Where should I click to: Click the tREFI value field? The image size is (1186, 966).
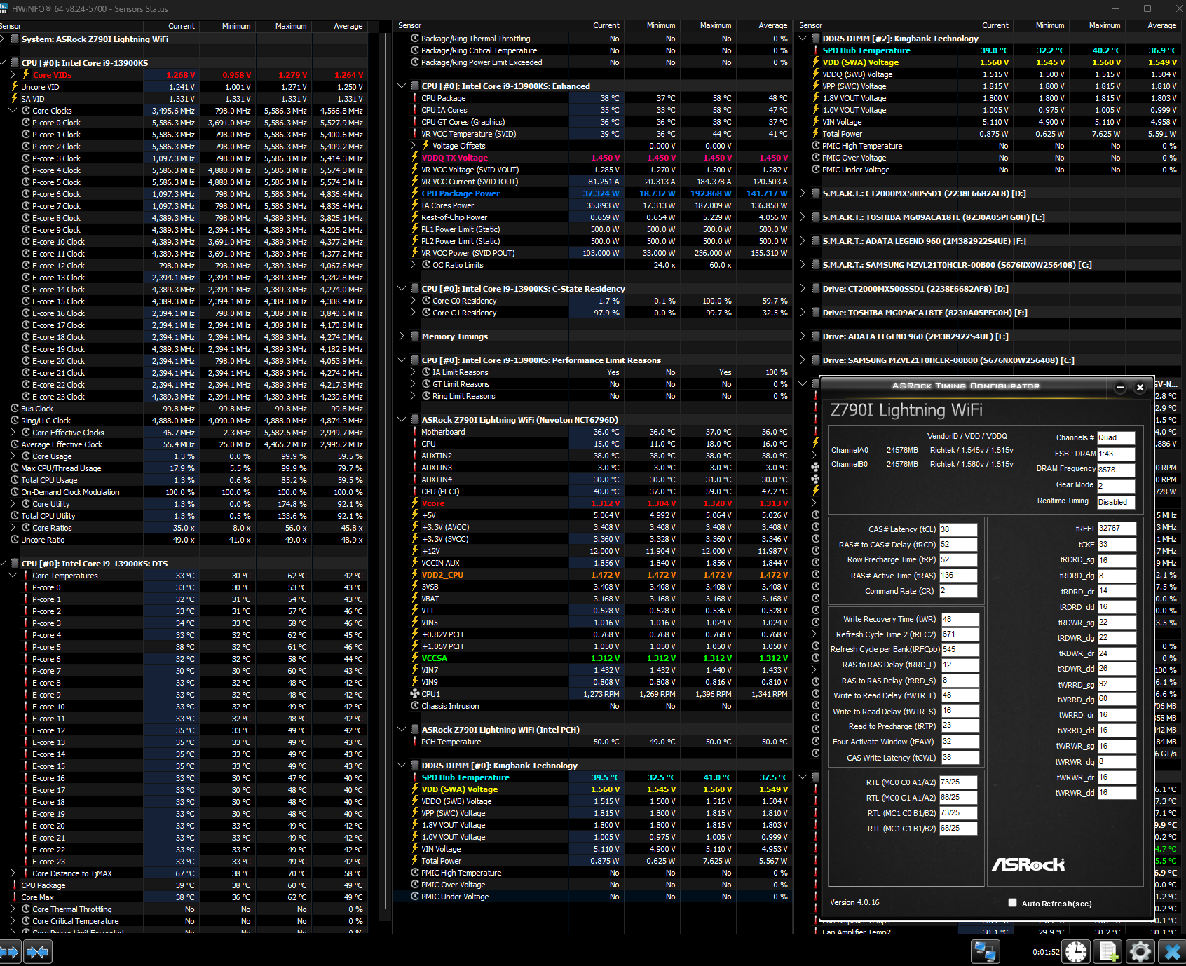click(1117, 529)
